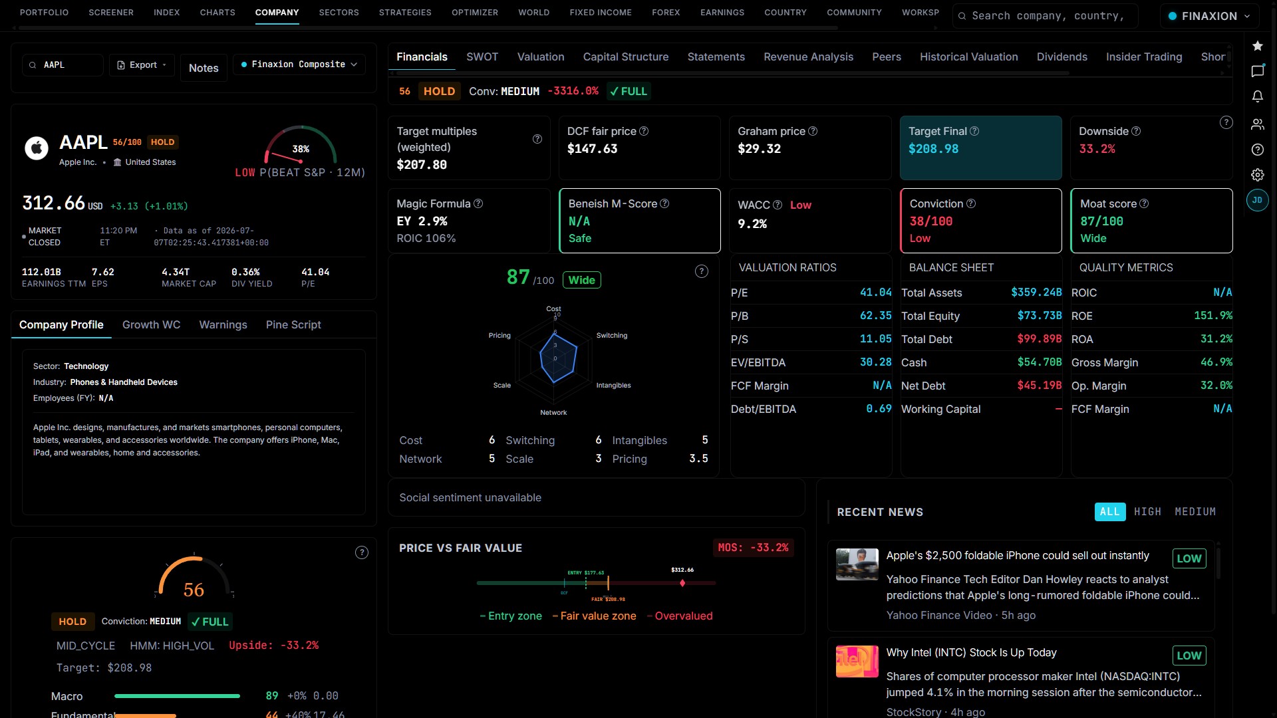Click help icon in moat radar panel
Screen dimensions: 1277x718
click(x=702, y=271)
